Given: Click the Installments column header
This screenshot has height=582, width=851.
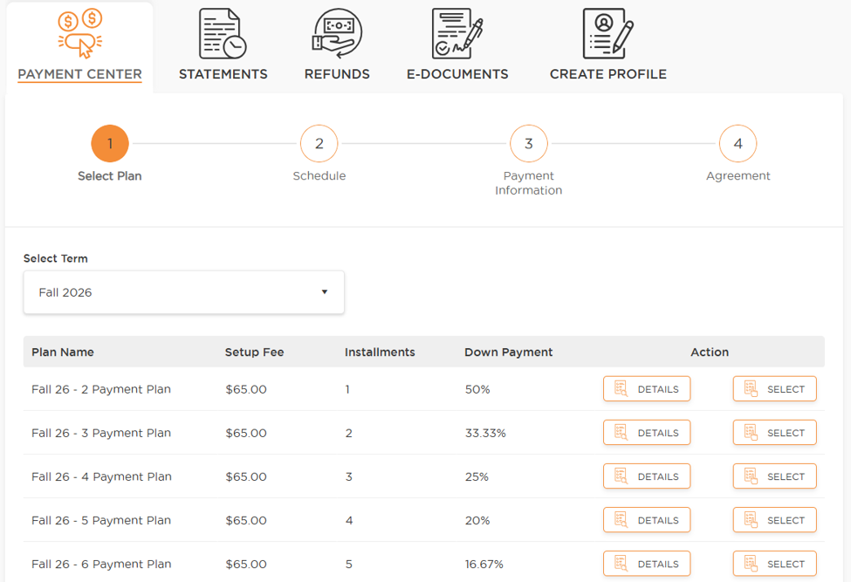Looking at the screenshot, I should (x=380, y=352).
